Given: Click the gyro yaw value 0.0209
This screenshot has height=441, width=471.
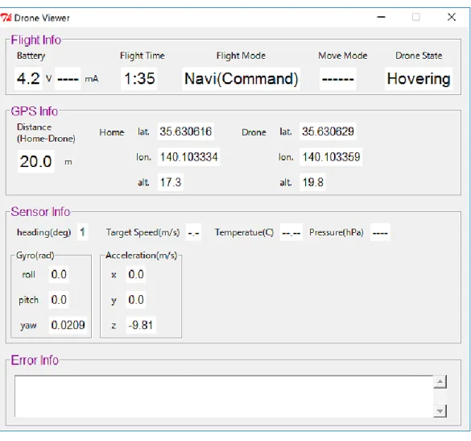Looking at the screenshot, I should pyautogui.click(x=68, y=325).
